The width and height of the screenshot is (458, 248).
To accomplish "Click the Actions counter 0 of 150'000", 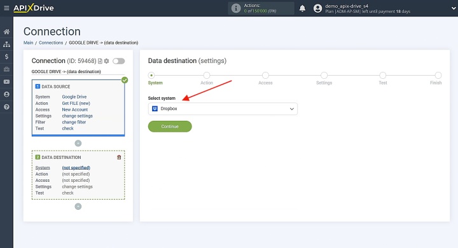I will click(x=260, y=11).
